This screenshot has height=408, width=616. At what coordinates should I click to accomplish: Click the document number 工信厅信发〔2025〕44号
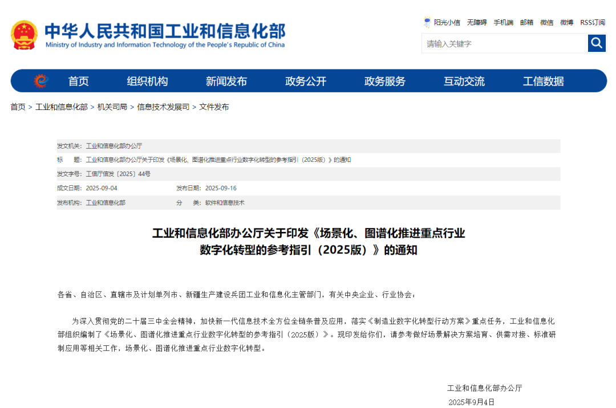pyautogui.click(x=118, y=174)
